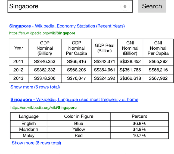The image size is (174, 154).
Task: Click the S$378.200 GDP cell
Action: click(45, 78)
